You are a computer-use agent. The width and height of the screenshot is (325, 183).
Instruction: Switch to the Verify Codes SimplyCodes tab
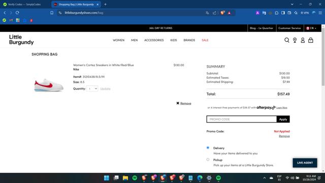tap(24, 5)
